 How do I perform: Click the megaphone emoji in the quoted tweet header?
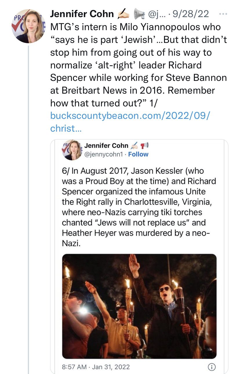(143, 146)
